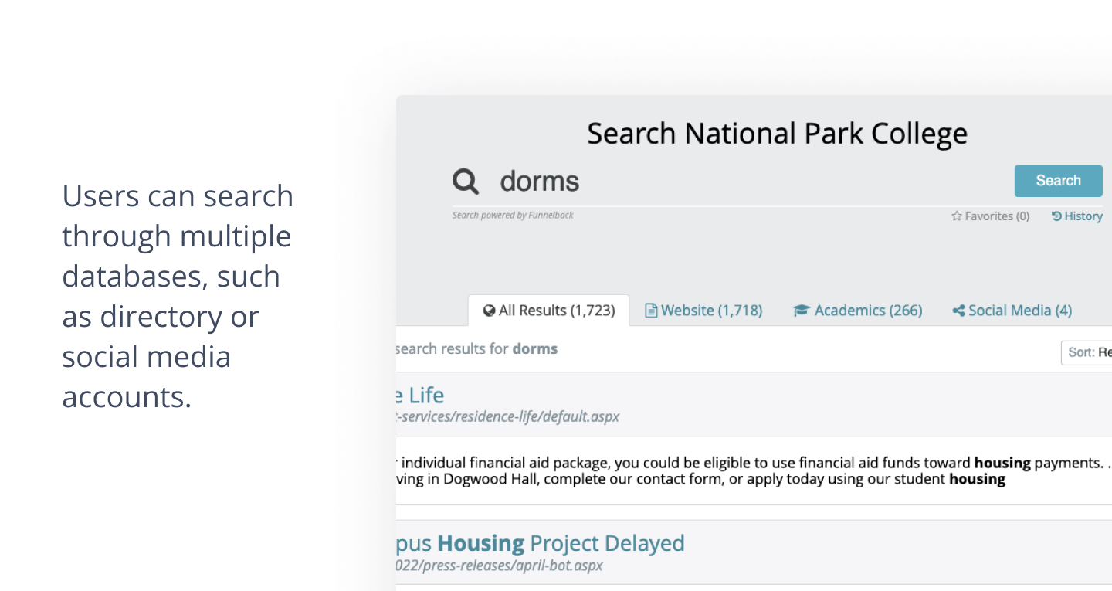
Task: Open Favorites (0) list
Action: point(991,216)
